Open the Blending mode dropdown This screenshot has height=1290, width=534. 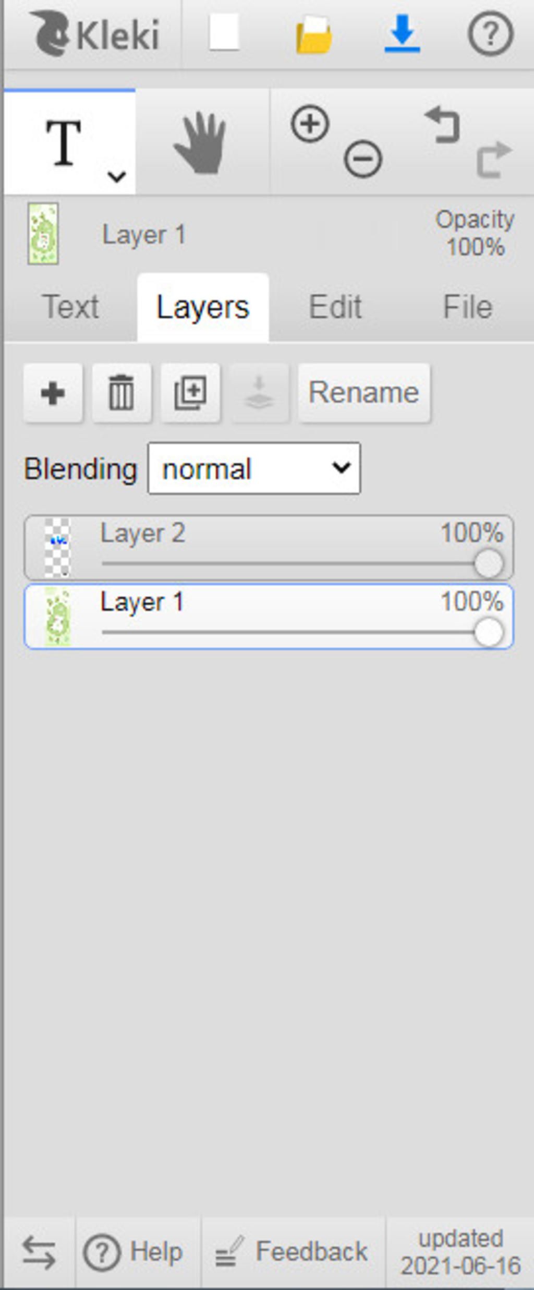(x=254, y=468)
